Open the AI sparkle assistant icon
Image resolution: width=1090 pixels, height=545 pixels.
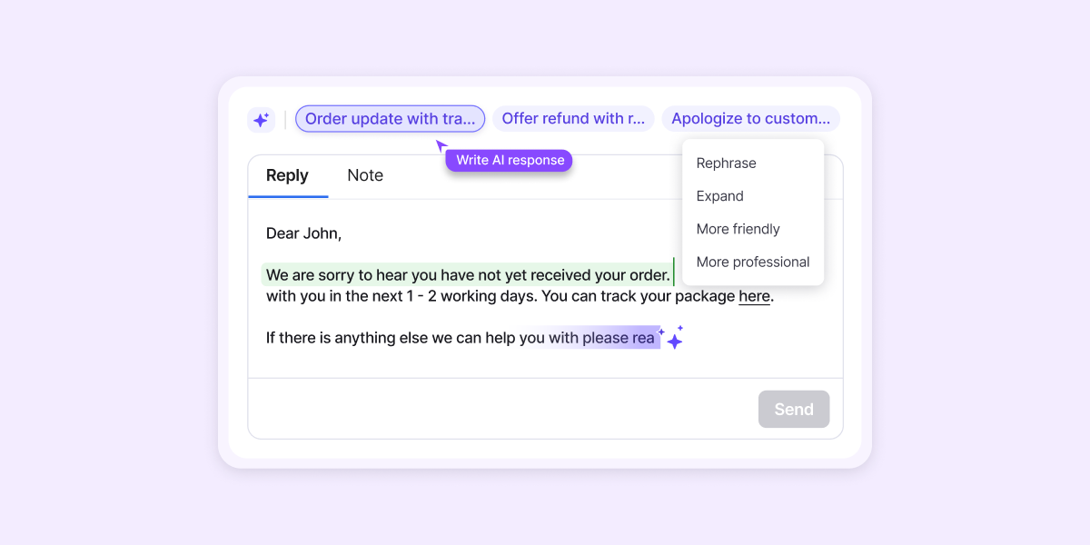pyautogui.click(x=261, y=119)
